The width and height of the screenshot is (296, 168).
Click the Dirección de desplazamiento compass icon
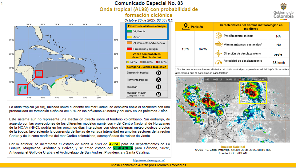218,53
